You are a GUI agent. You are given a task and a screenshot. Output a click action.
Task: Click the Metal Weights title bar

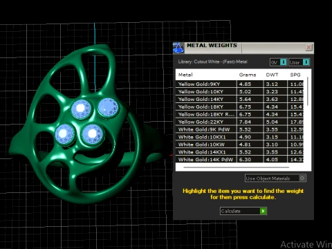coord(244,48)
